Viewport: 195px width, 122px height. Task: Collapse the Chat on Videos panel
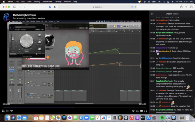point(152,14)
